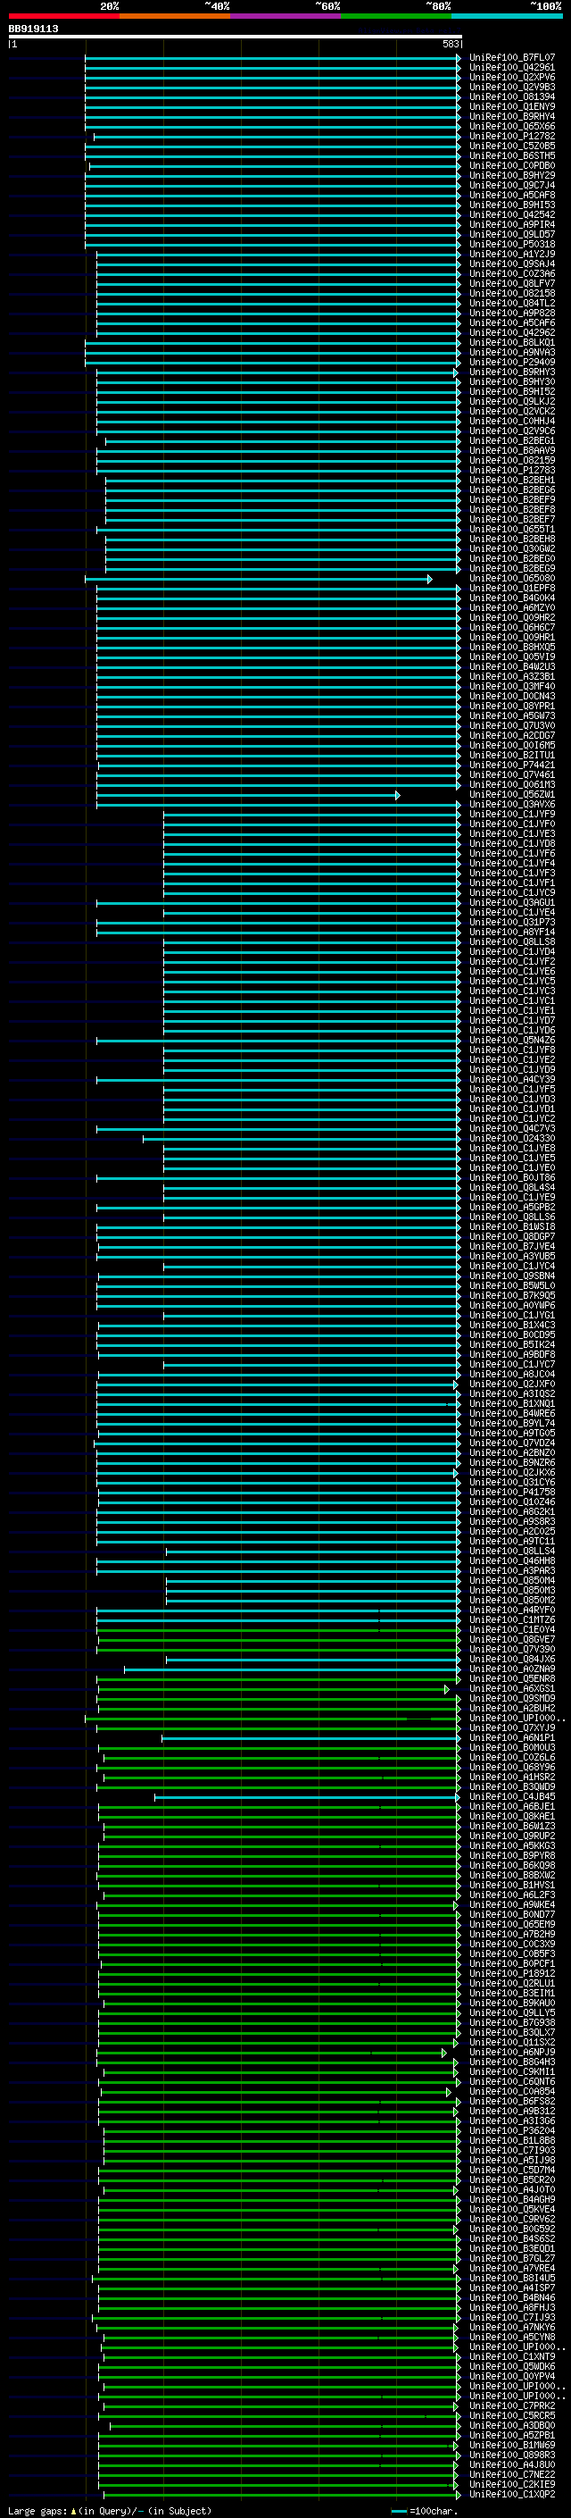
Task: Click the orange ~40% identity legend segment
Action: coord(175,16)
